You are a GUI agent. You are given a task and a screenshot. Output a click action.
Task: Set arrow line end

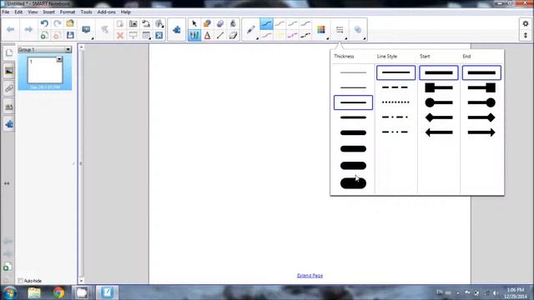point(481,132)
